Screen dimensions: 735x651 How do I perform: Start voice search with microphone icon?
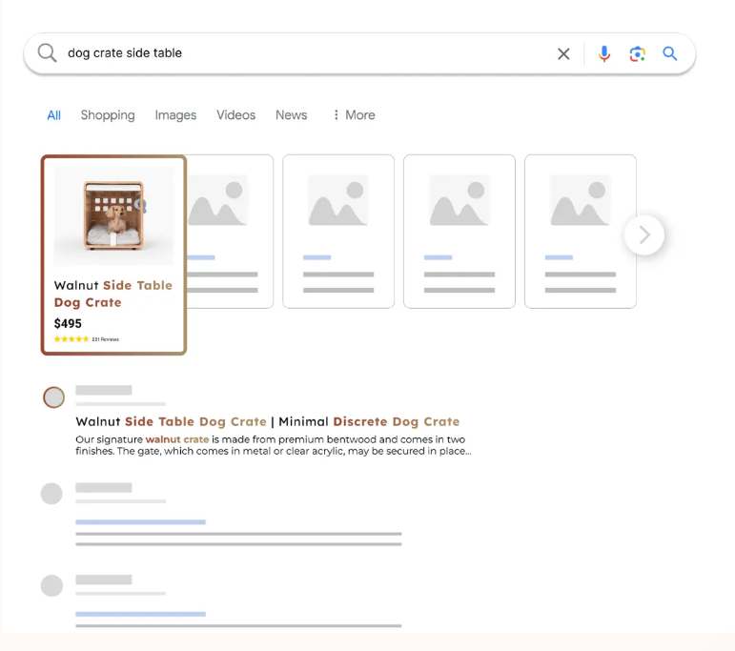tap(603, 54)
